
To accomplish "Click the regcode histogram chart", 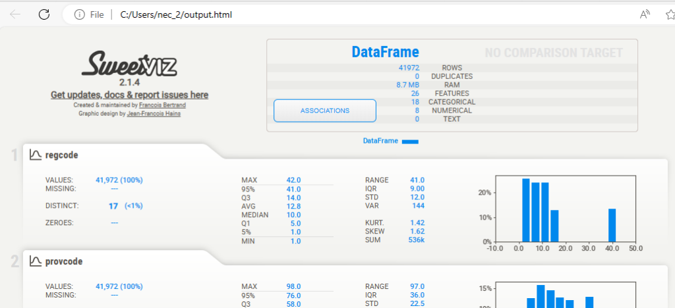I will point(565,209).
